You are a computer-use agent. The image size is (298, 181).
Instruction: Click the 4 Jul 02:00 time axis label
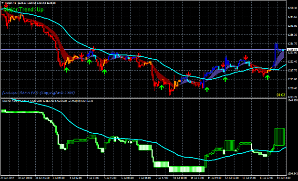(x=76, y=178)
